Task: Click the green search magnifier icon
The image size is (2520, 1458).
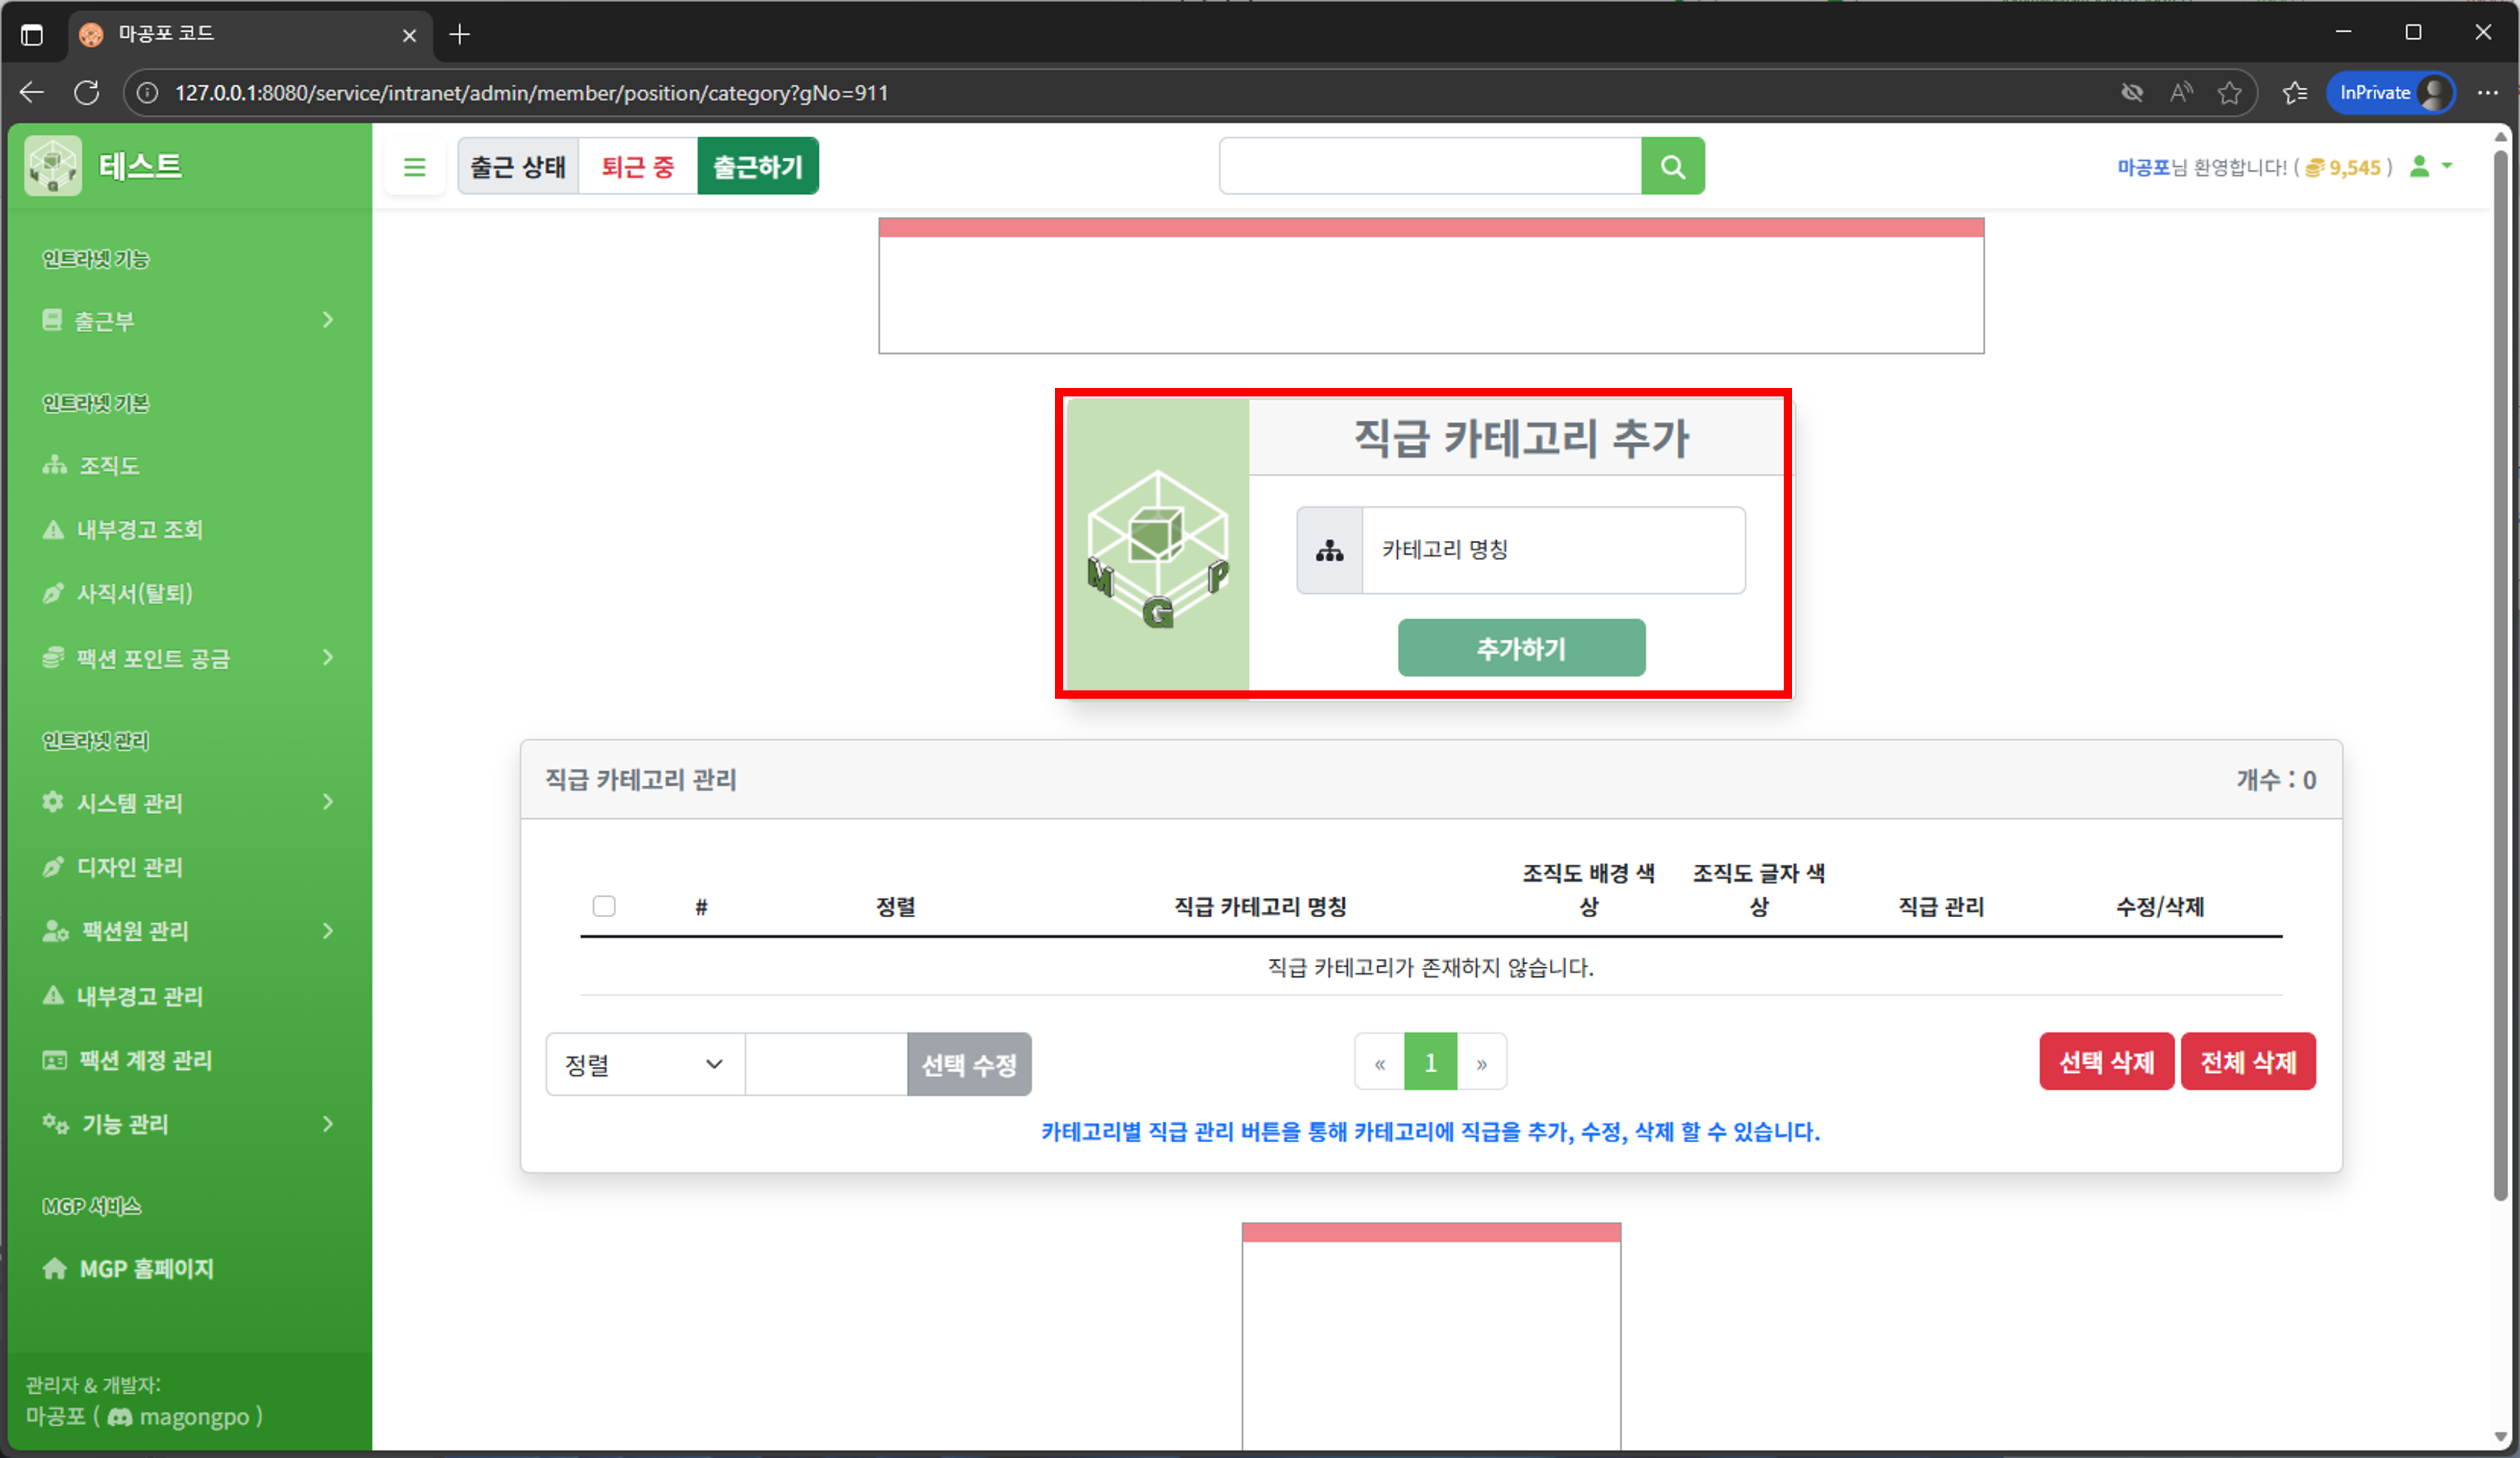Action: click(x=1672, y=166)
